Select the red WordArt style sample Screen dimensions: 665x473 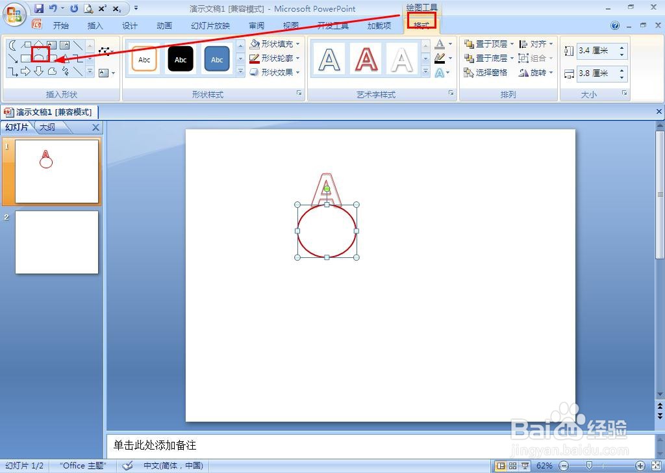(366, 58)
